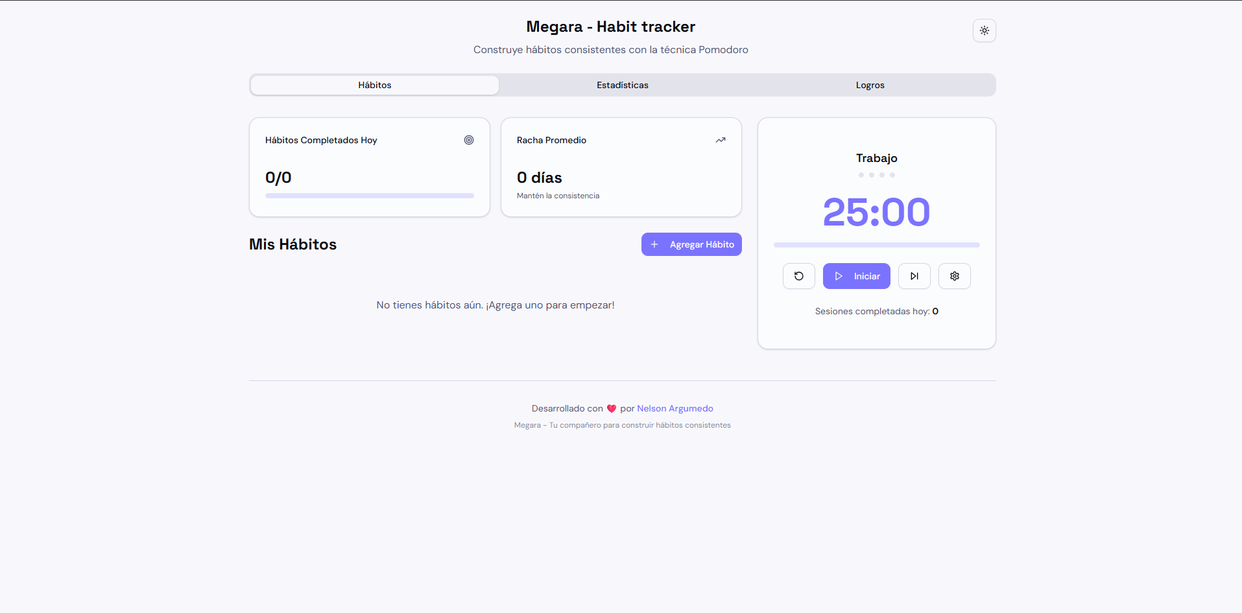Image resolution: width=1242 pixels, height=613 pixels.
Task: Click the Pomodoro timer progress bar
Action: (877, 245)
